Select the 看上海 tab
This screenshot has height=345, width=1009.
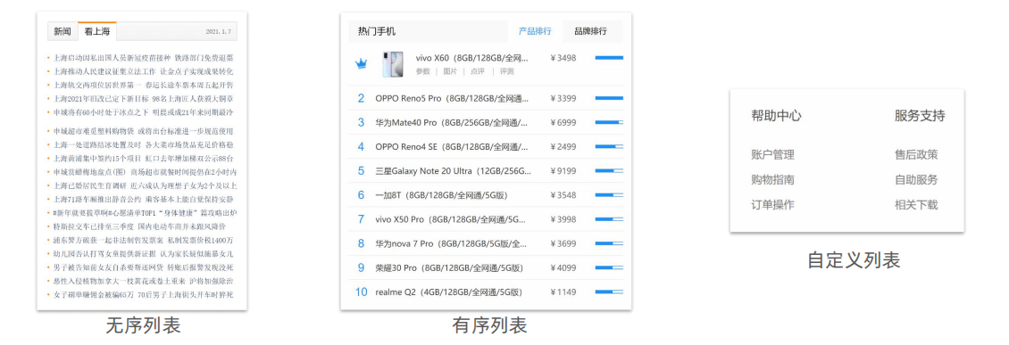[97, 31]
